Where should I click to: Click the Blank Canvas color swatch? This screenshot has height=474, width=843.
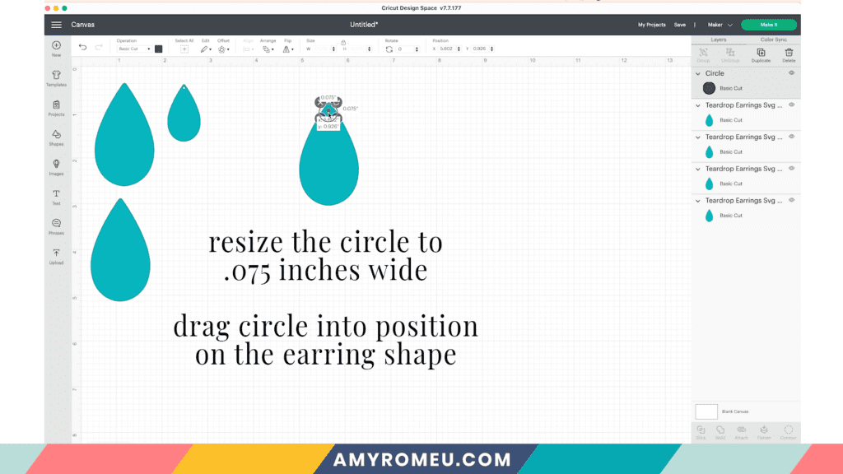pos(706,411)
